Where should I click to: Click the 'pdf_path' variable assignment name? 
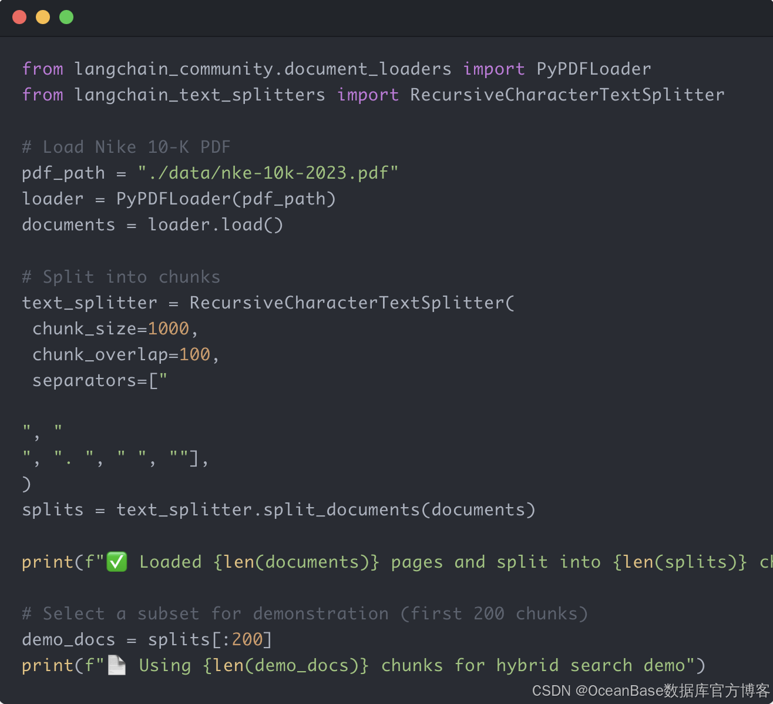63,173
